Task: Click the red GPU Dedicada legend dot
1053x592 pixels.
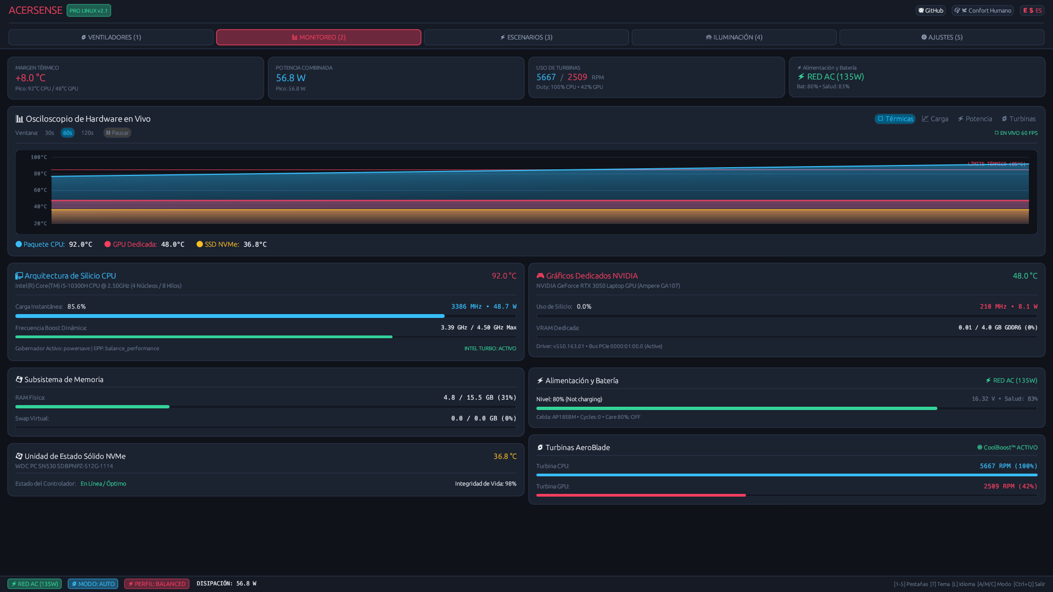Action: (107, 244)
